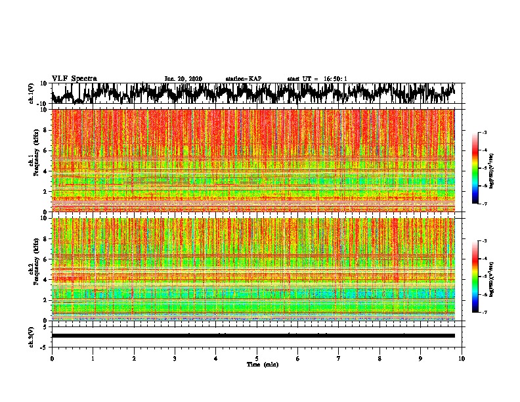Click the ch.2 spectrogram color scale bar

[x=475, y=277]
